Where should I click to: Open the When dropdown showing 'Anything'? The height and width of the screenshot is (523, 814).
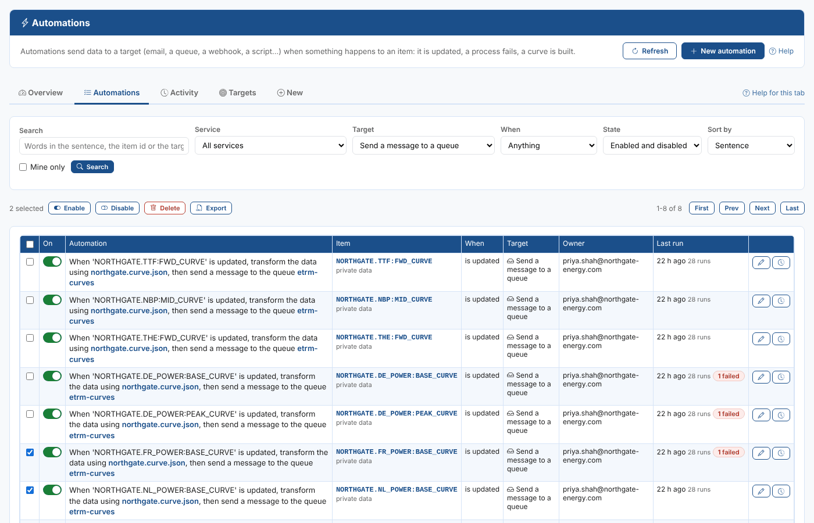(x=549, y=146)
